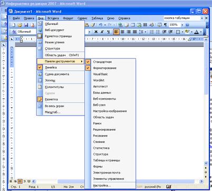The width and height of the screenshot is (212, 191).
Task: Click the Numbered list icon
Action: (x=152, y=32)
